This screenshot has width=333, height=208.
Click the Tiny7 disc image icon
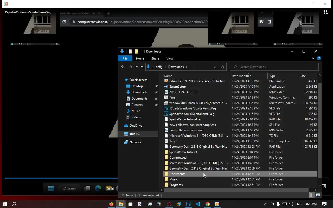(x=166, y=141)
